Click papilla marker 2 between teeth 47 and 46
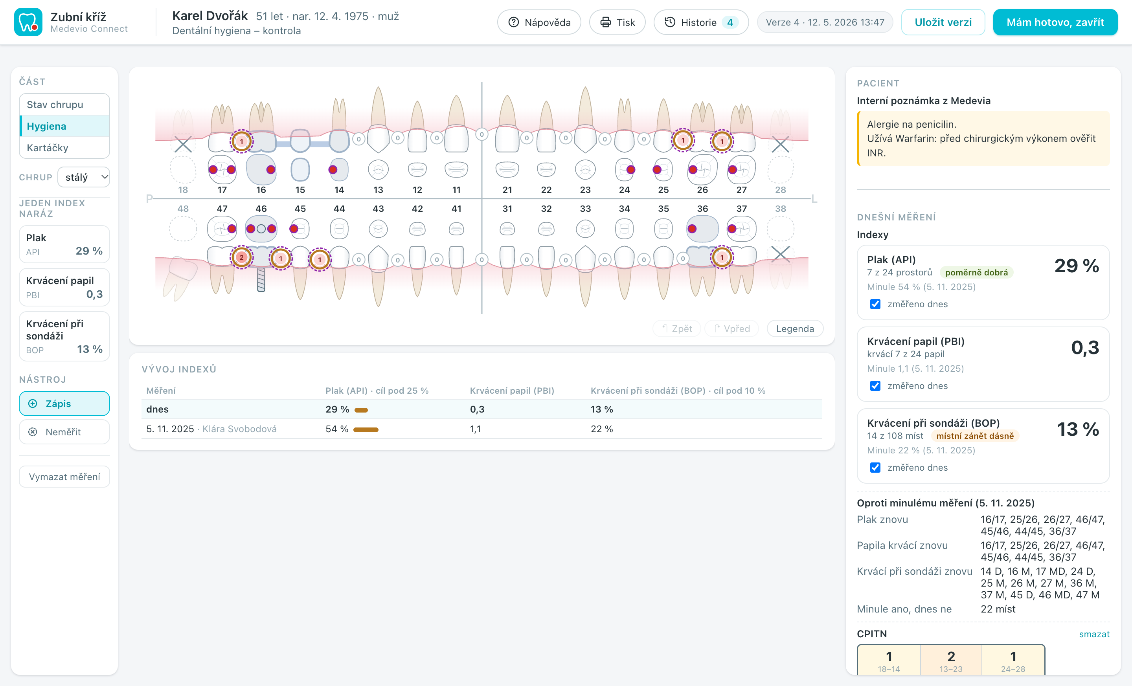This screenshot has width=1132, height=686. point(242,258)
